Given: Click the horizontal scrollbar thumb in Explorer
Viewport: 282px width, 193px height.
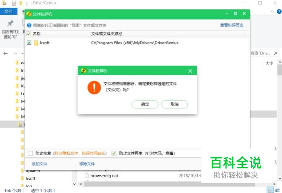Looking at the screenshot, I should tap(170, 184).
